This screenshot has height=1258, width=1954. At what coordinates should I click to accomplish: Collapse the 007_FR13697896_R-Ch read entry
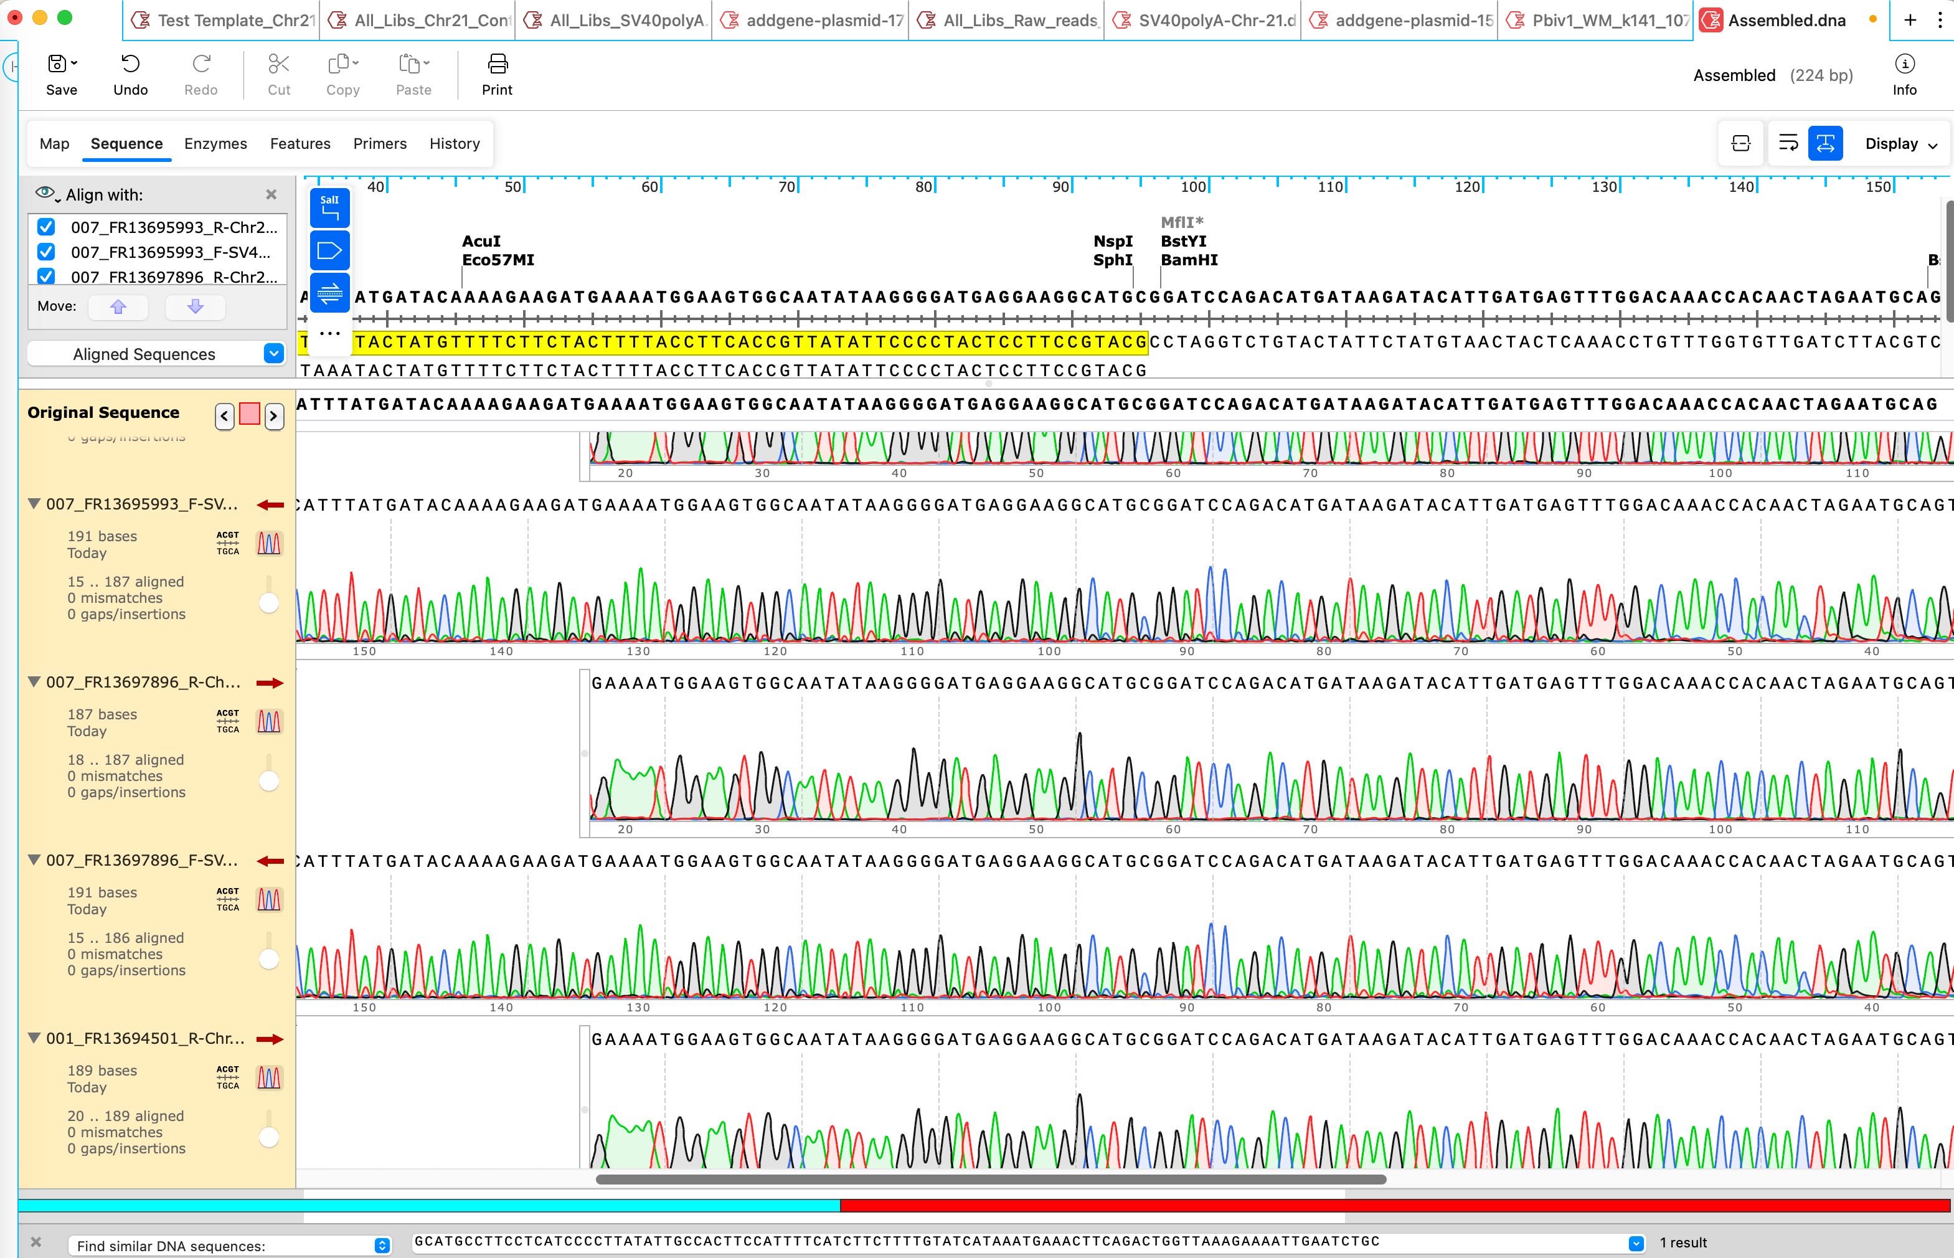[x=34, y=682]
